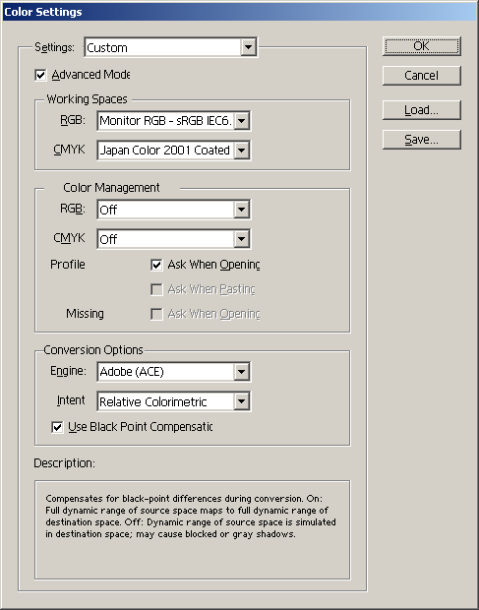Click the OK button
This screenshot has height=610, width=479.
[421, 46]
